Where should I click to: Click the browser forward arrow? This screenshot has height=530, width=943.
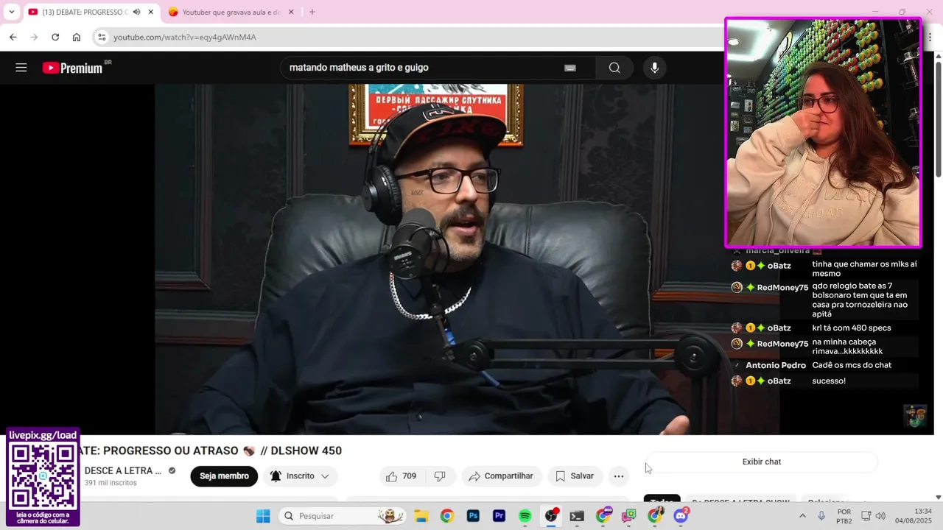tap(34, 37)
